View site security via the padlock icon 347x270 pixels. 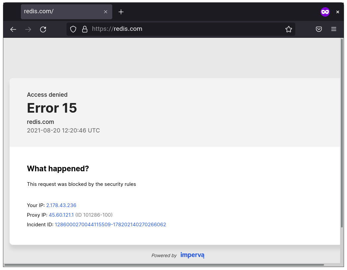(85, 29)
